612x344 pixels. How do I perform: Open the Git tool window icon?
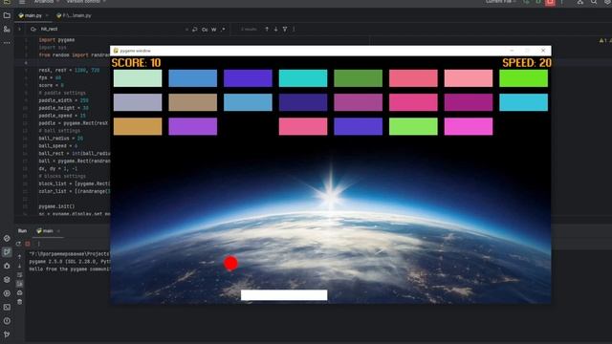(x=7, y=334)
